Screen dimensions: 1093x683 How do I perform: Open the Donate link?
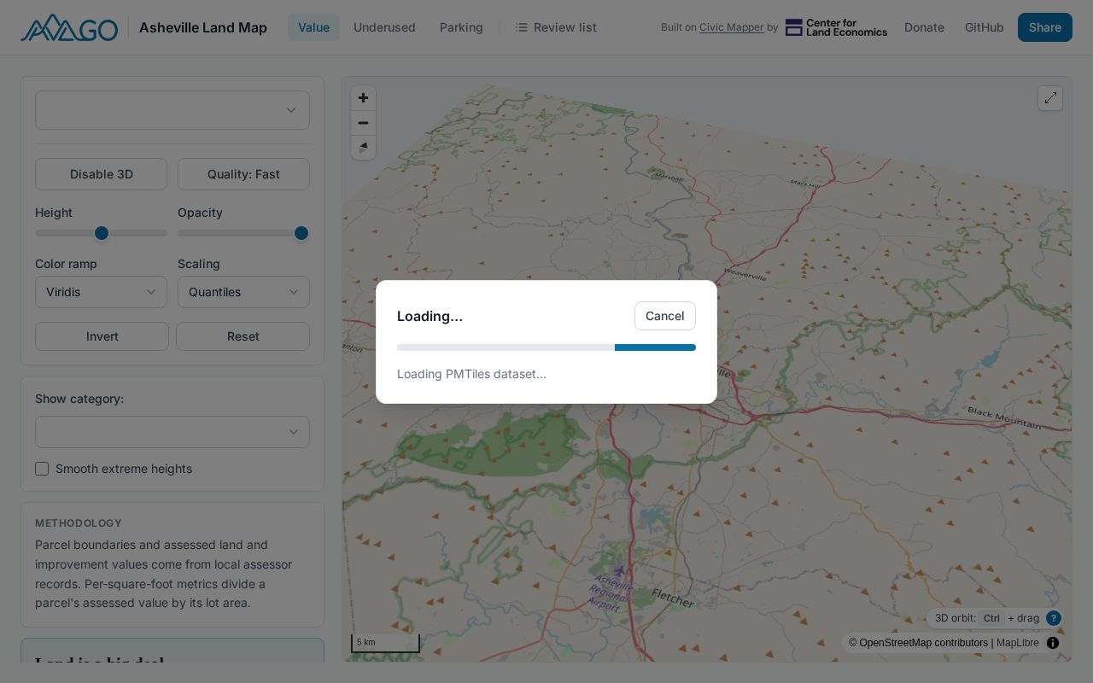click(x=924, y=27)
